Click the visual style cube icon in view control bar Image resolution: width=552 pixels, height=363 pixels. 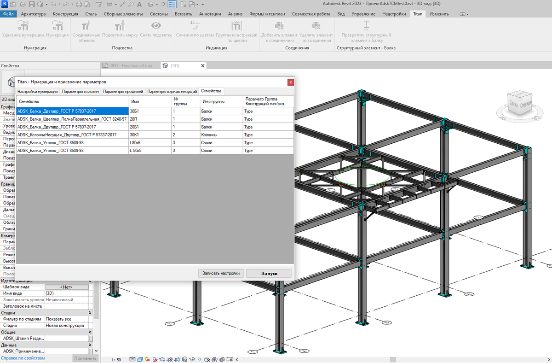point(140,359)
